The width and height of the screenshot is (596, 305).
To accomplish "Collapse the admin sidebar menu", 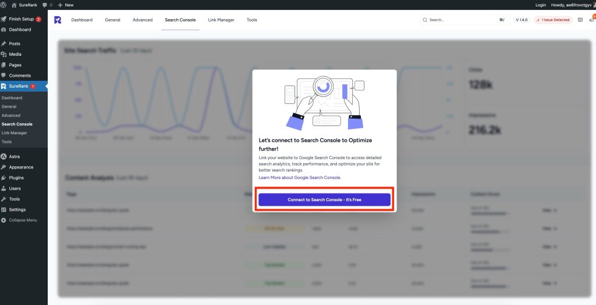I will coord(19,220).
